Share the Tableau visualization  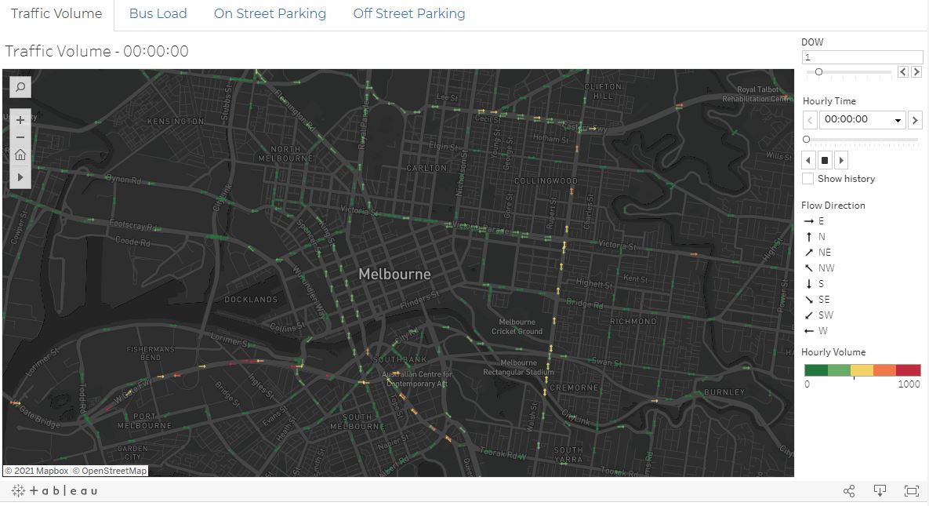click(x=848, y=490)
